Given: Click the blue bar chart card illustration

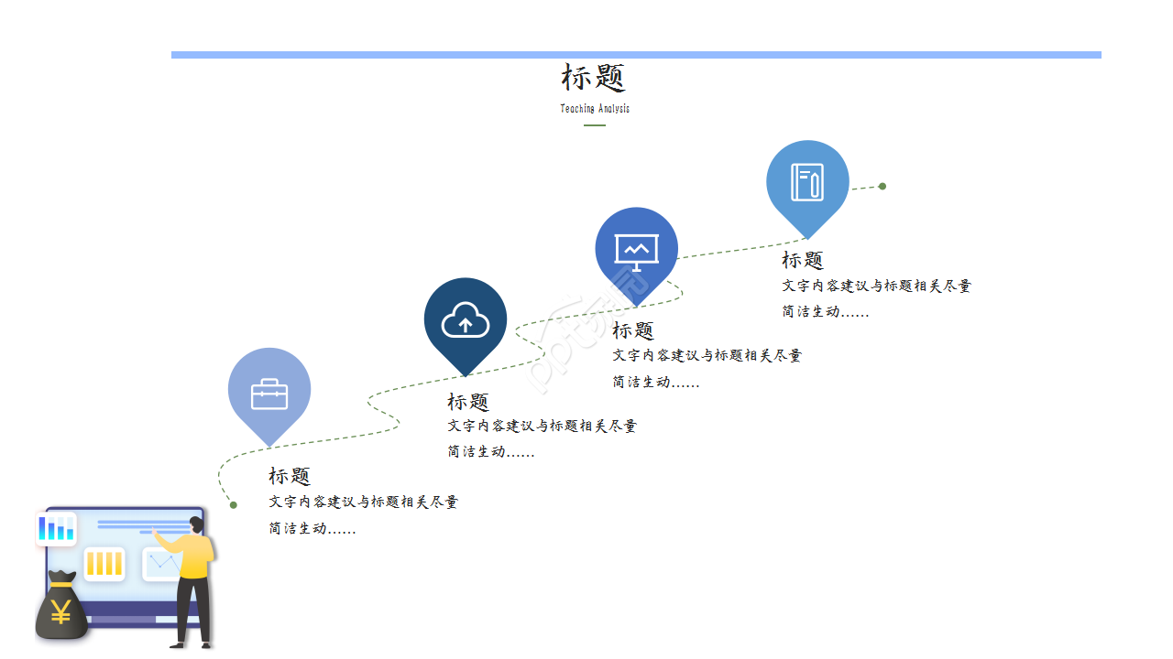Looking at the screenshot, I should coord(56,528).
